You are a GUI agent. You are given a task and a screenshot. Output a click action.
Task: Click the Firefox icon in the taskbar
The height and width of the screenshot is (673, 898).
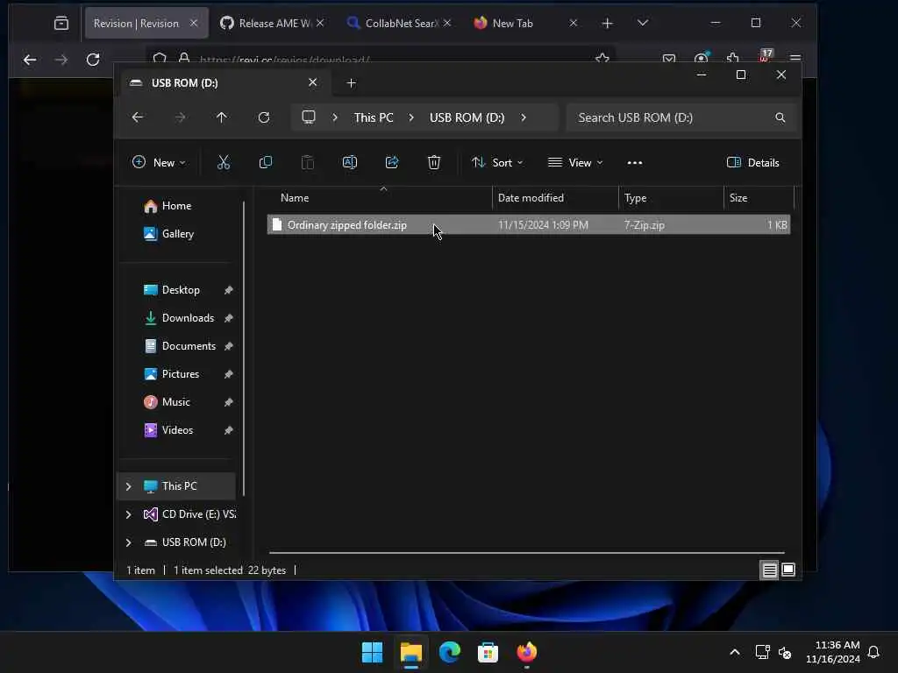click(x=527, y=652)
